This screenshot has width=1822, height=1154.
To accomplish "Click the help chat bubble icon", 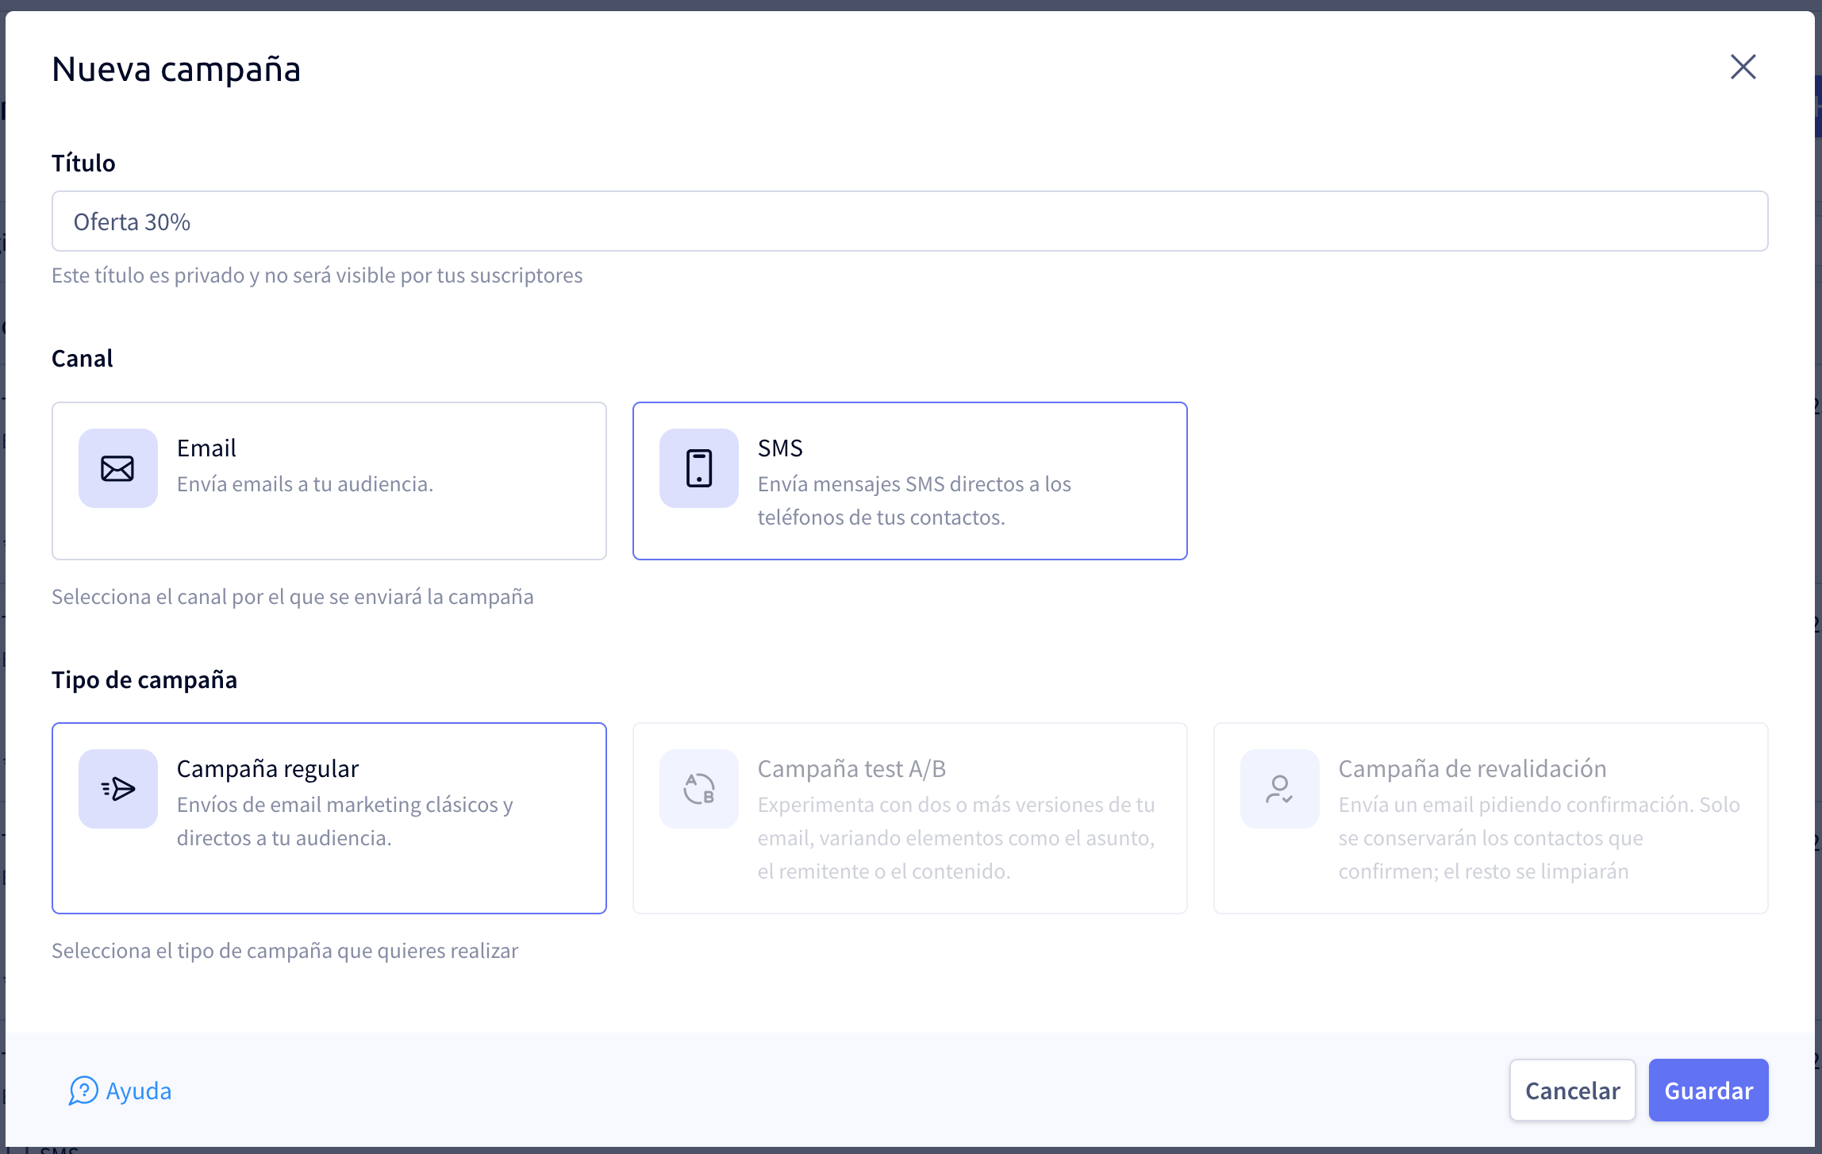I will point(83,1091).
